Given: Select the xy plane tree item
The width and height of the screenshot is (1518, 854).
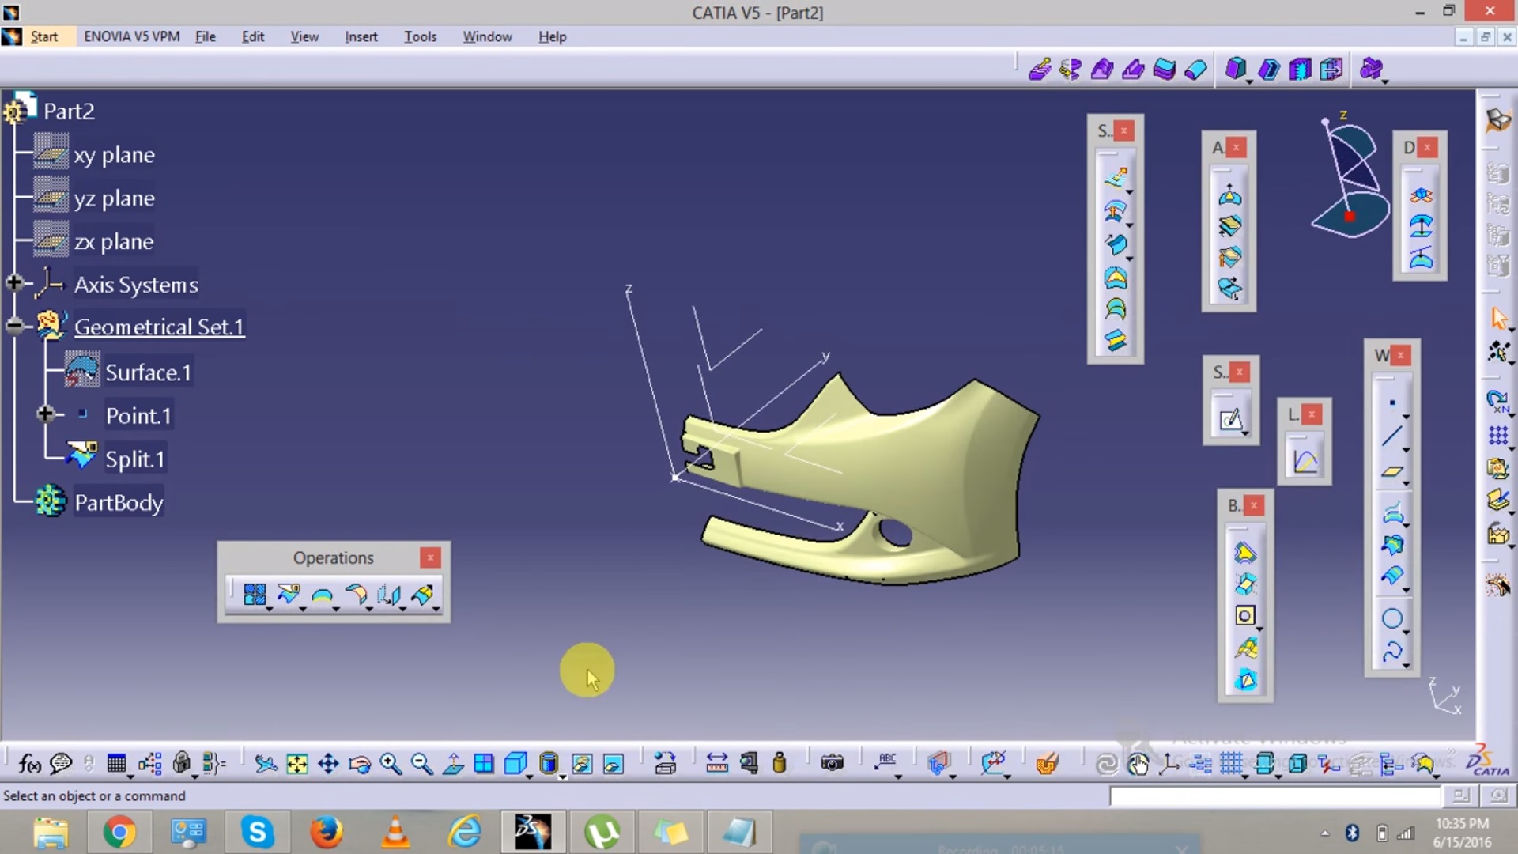Looking at the screenshot, I should pyautogui.click(x=114, y=154).
